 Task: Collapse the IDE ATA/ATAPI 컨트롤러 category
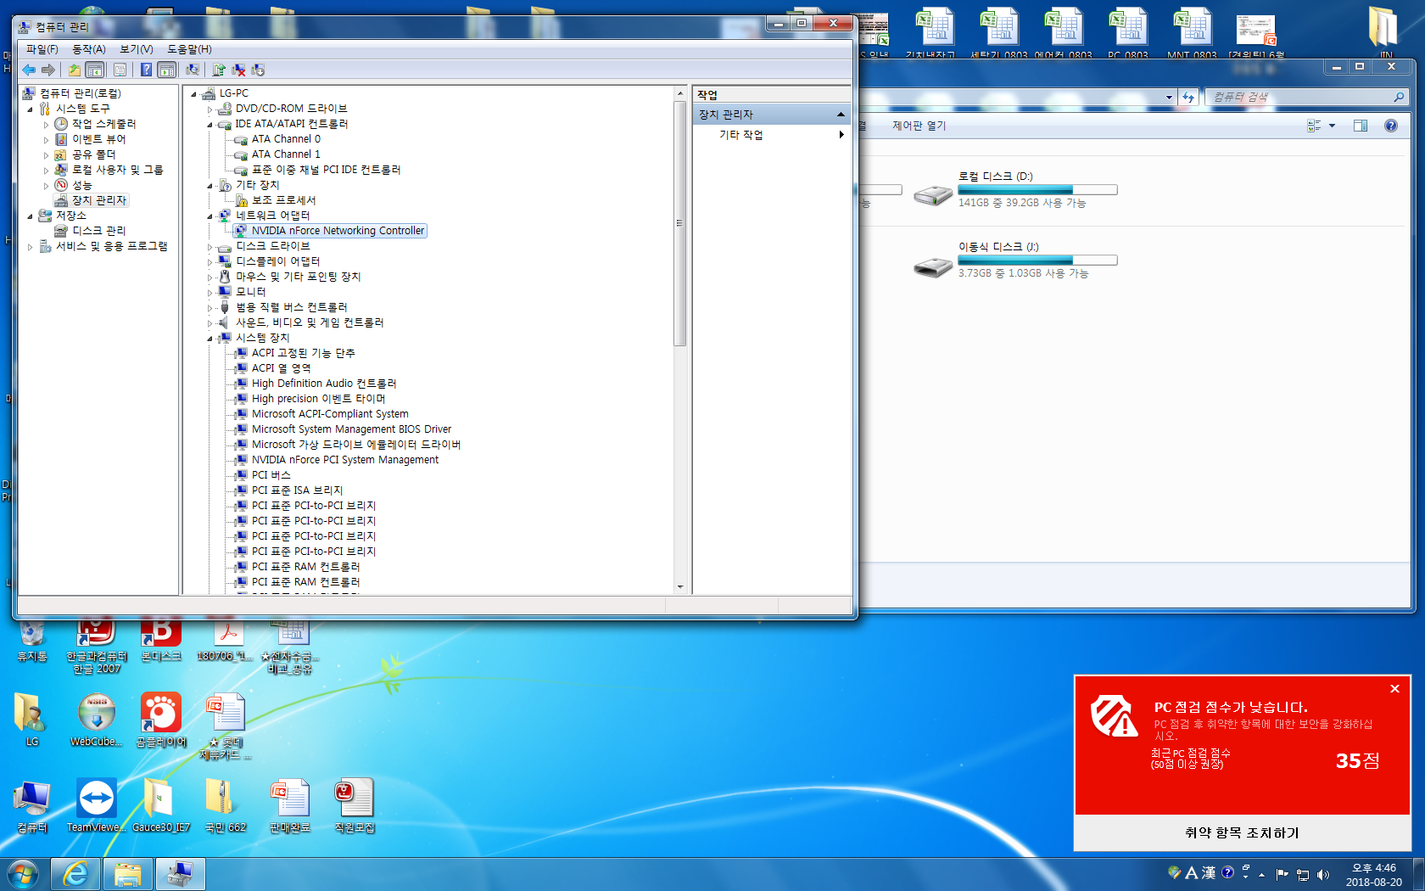click(x=210, y=125)
